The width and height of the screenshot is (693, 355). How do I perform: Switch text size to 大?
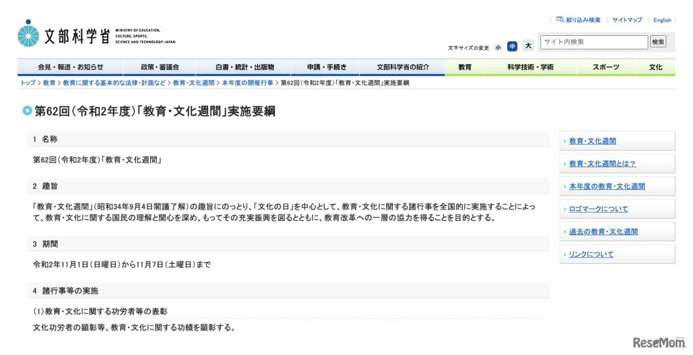pyautogui.click(x=527, y=47)
